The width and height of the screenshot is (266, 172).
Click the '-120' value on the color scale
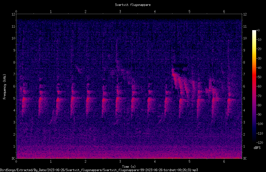260,142
